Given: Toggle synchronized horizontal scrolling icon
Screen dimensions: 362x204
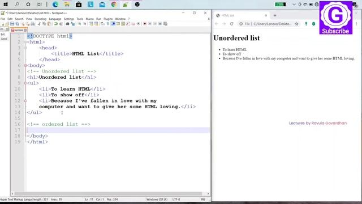Looking at the screenshot, I should point(96,24).
